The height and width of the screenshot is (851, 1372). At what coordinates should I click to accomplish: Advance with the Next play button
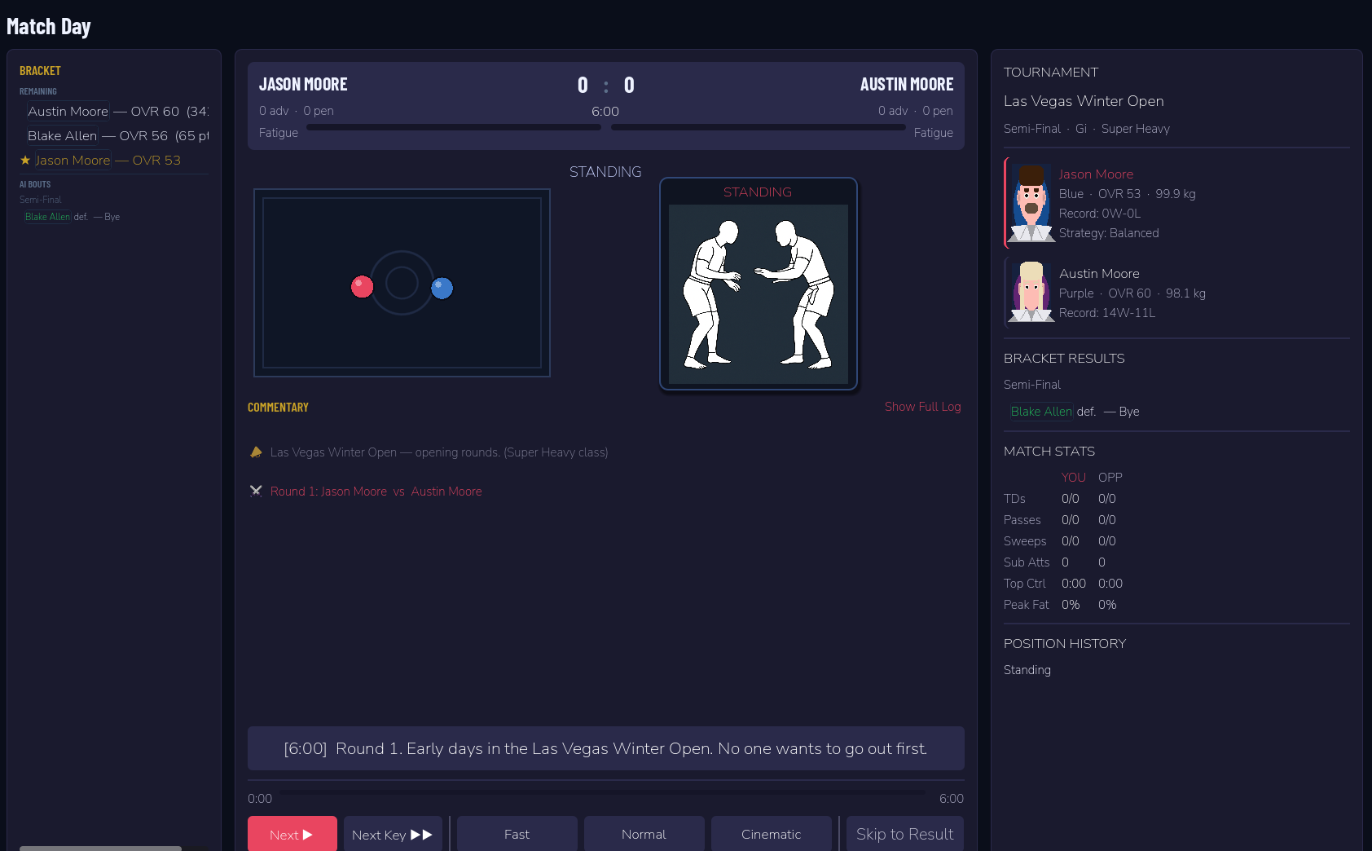pos(292,834)
